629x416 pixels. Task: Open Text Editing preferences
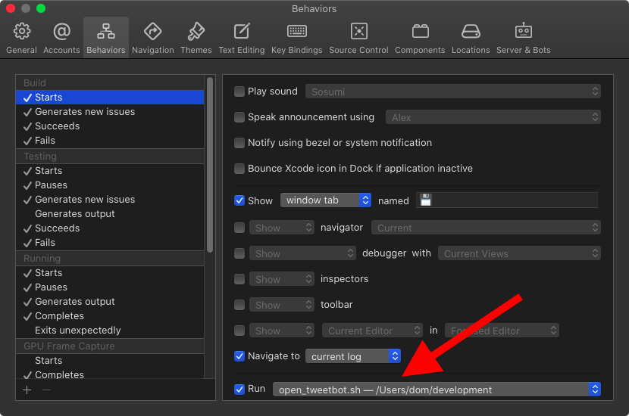tap(242, 38)
